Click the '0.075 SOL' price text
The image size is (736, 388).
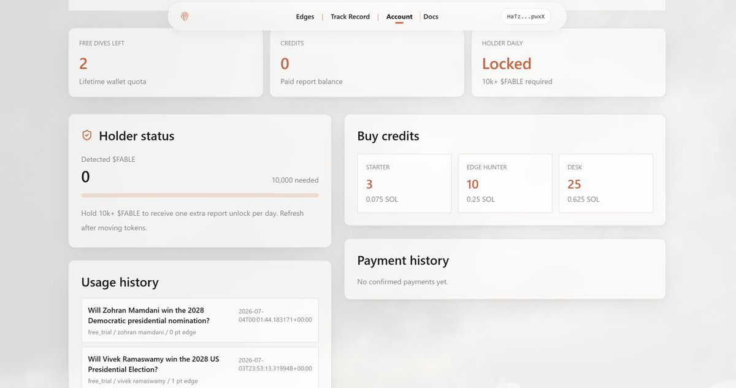pyautogui.click(x=381, y=199)
